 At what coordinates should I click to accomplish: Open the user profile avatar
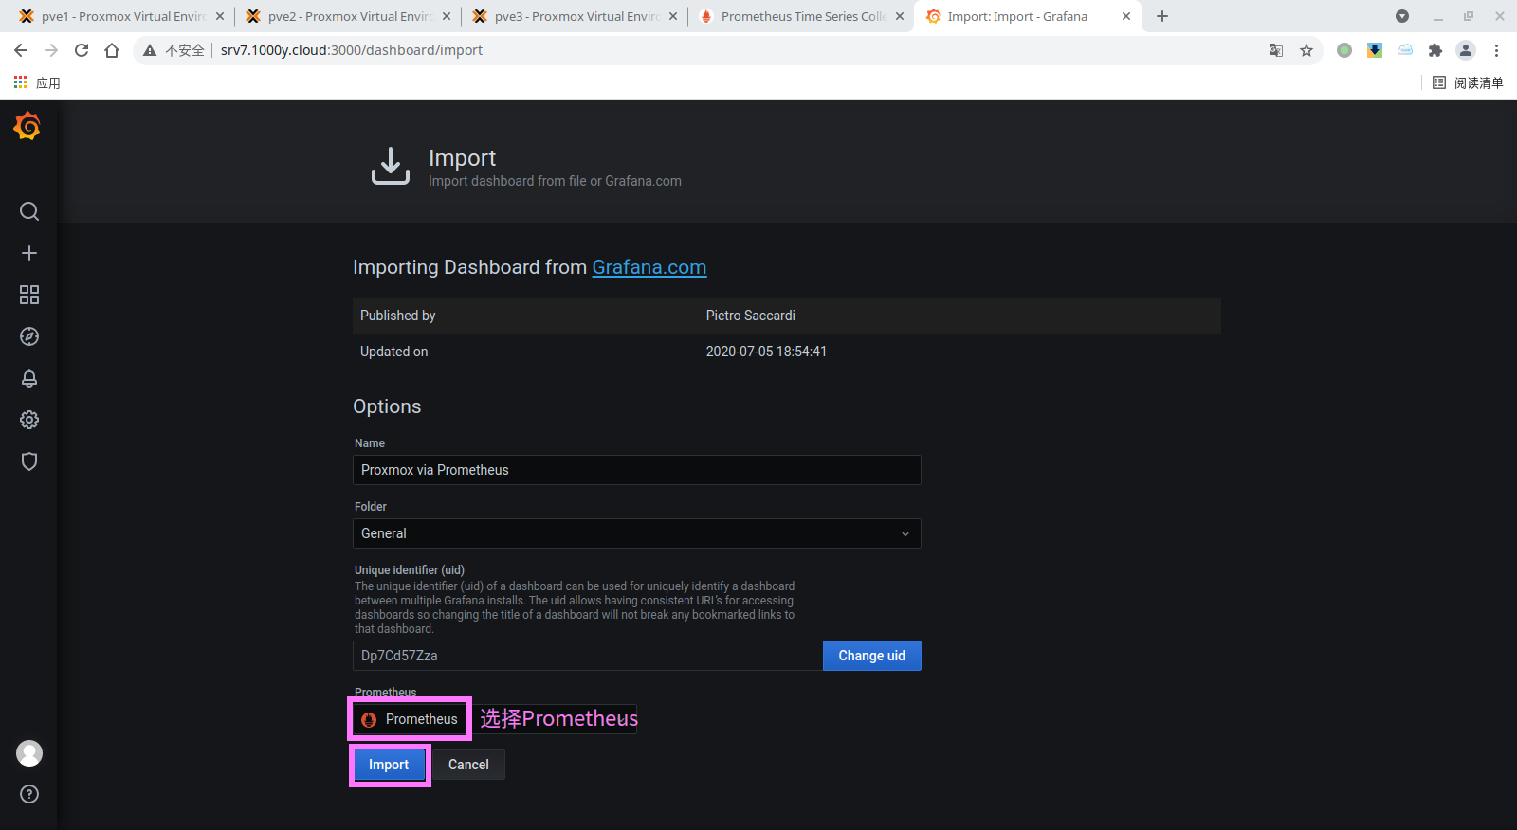click(x=29, y=753)
